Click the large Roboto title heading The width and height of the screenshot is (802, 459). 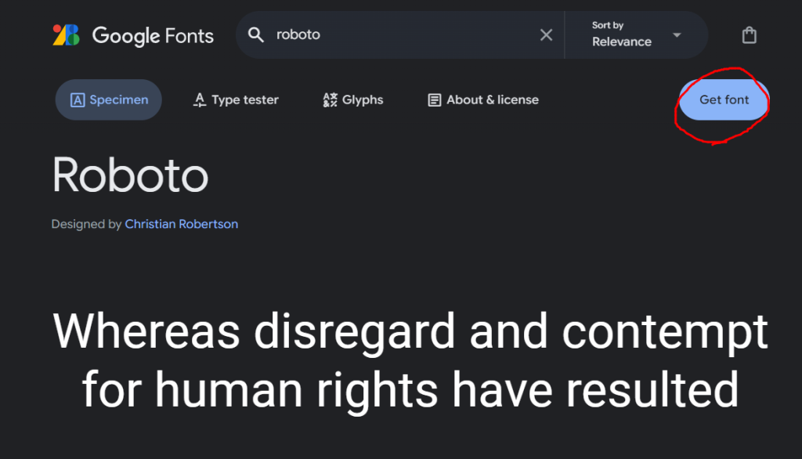coord(131,175)
